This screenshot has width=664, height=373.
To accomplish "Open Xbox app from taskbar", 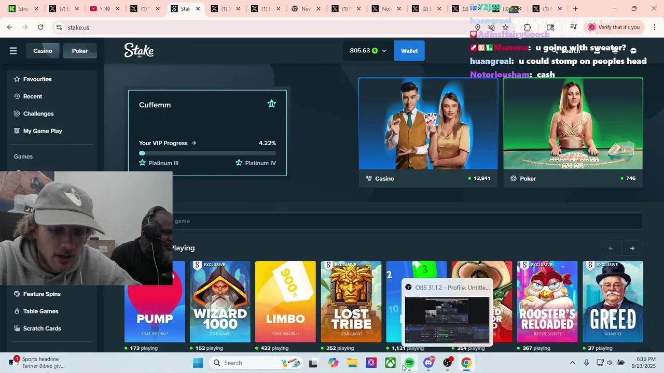I will point(390,363).
